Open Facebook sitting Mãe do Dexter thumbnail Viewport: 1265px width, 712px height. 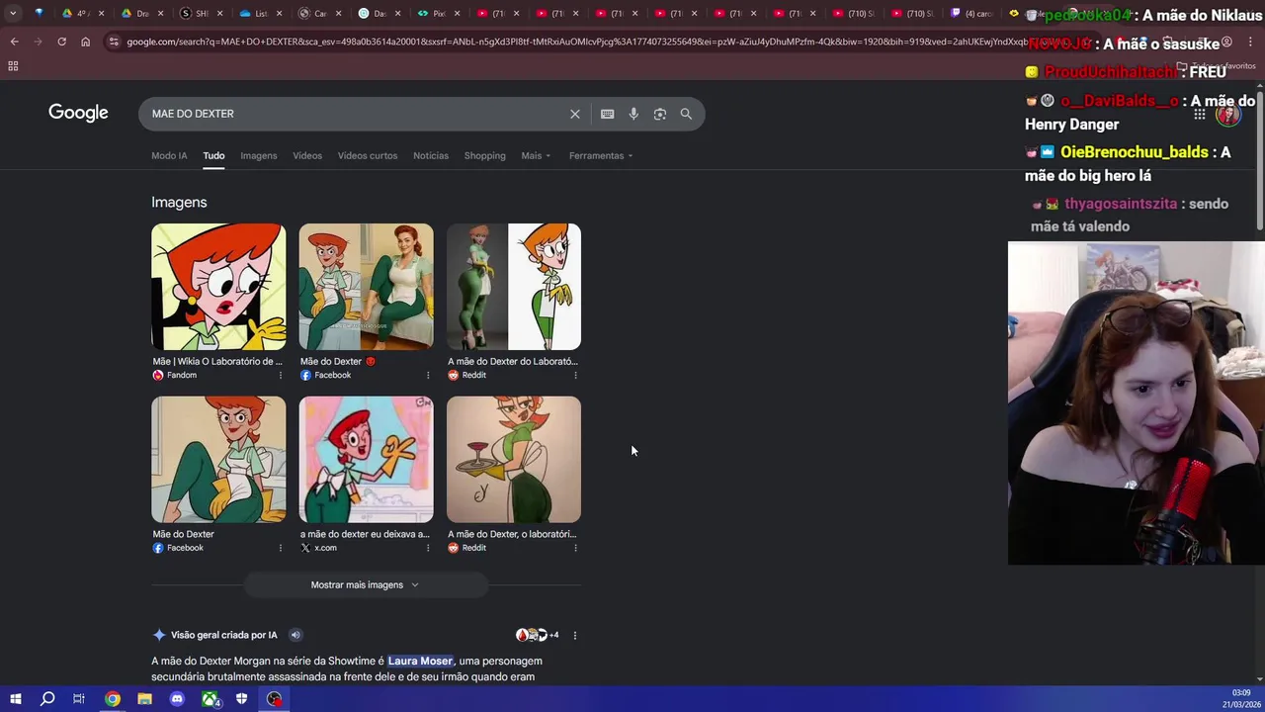218,460
